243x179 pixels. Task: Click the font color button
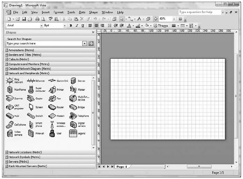[x=129, y=25]
